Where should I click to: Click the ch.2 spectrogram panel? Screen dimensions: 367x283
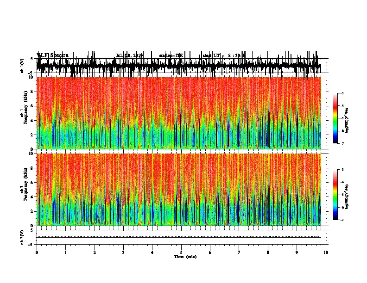[179, 190]
